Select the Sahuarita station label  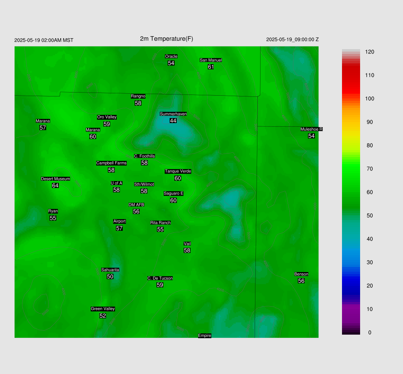tap(110, 270)
